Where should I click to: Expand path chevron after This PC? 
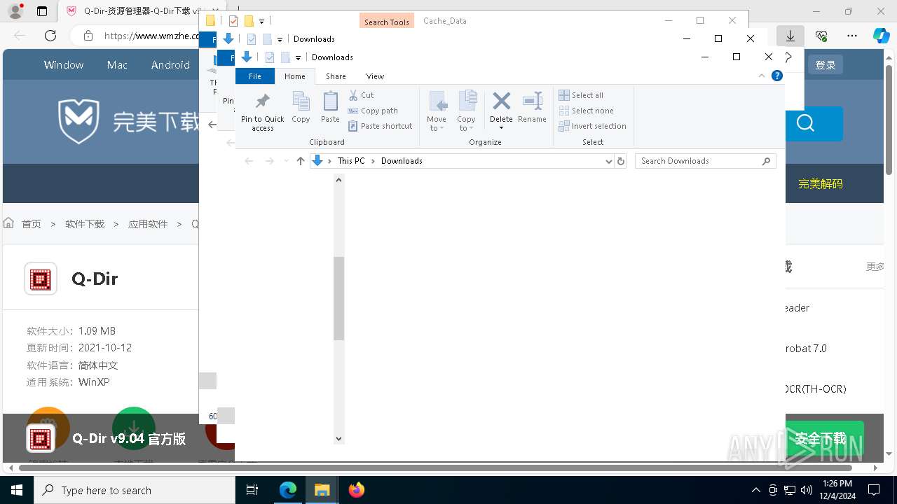pos(374,161)
